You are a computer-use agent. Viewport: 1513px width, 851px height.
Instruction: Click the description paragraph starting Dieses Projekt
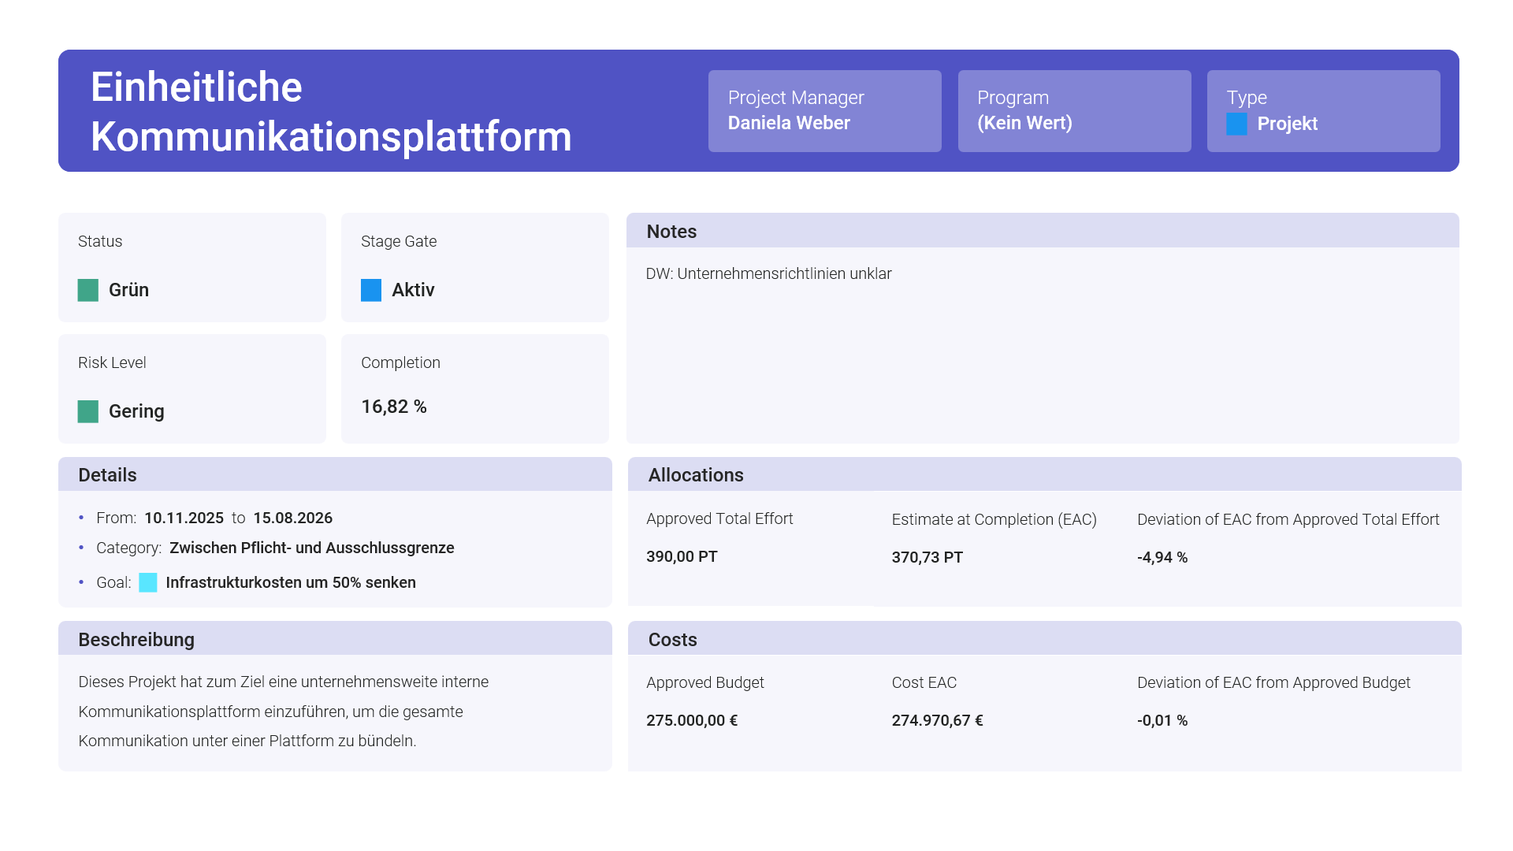tap(283, 711)
